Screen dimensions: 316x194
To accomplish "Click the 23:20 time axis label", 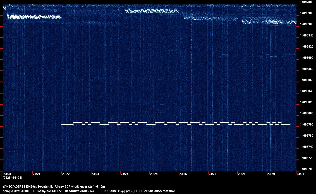I will (7, 174).
